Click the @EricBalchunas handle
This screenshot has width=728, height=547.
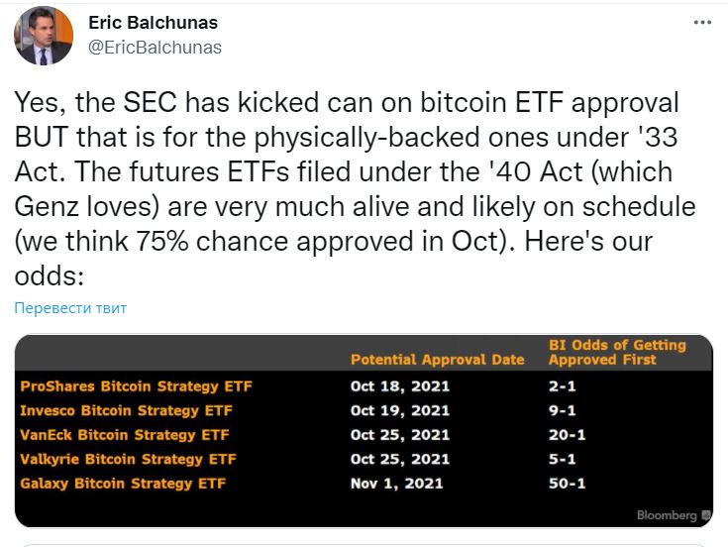[155, 47]
